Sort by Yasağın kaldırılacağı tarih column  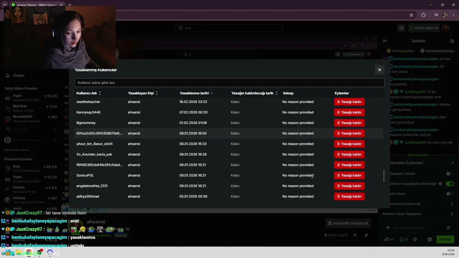(x=255, y=93)
